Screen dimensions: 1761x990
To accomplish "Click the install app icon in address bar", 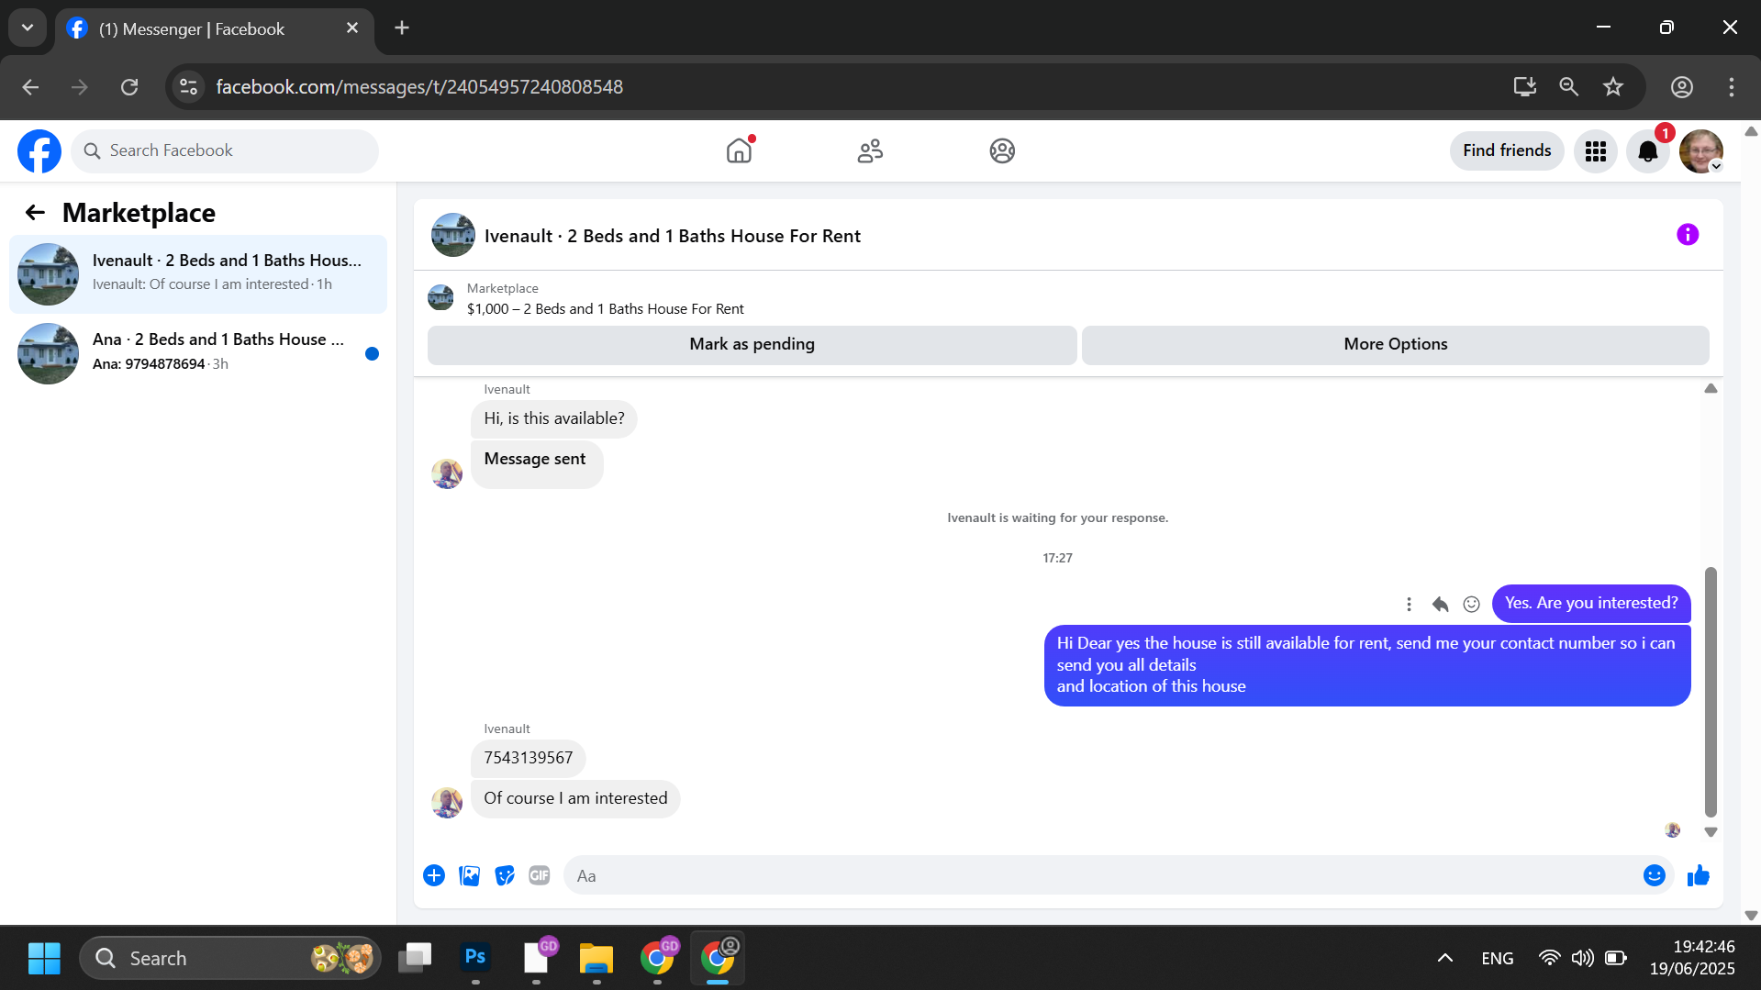I will [1525, 87].
